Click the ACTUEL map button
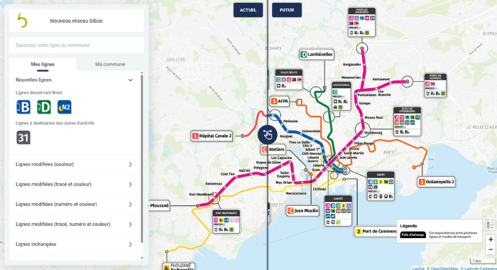The width and height of the screenshot is (497, 270). [x=248, y=10]
